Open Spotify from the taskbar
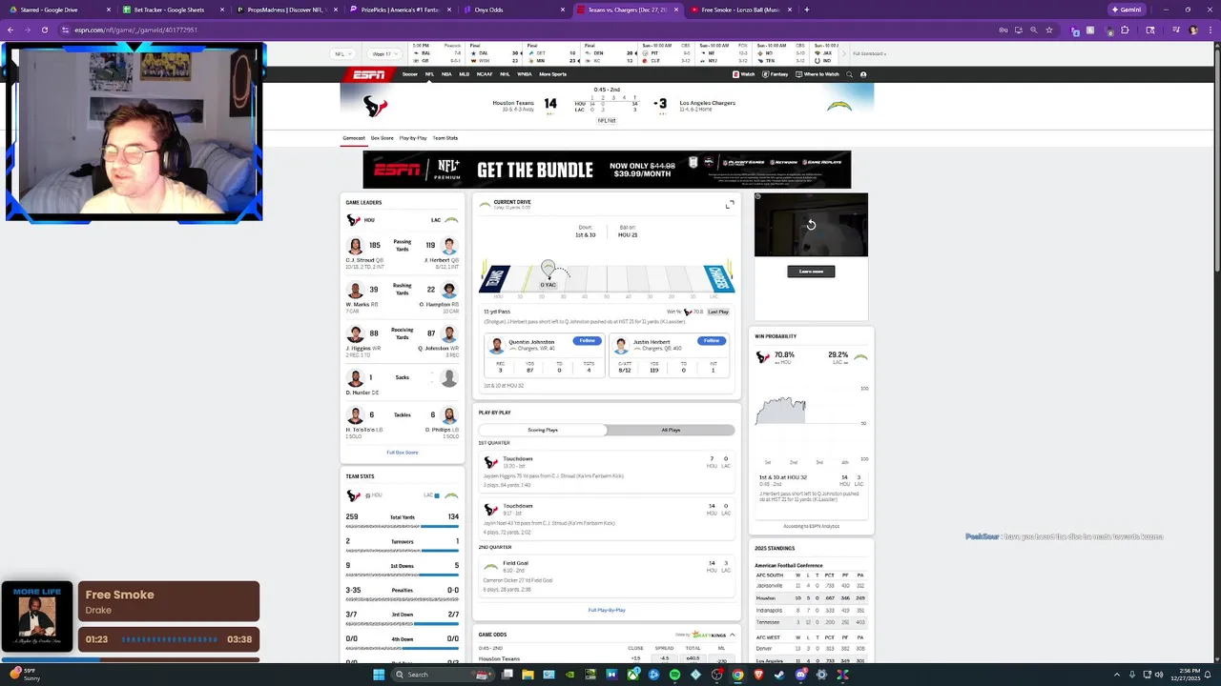 [675, 675]
